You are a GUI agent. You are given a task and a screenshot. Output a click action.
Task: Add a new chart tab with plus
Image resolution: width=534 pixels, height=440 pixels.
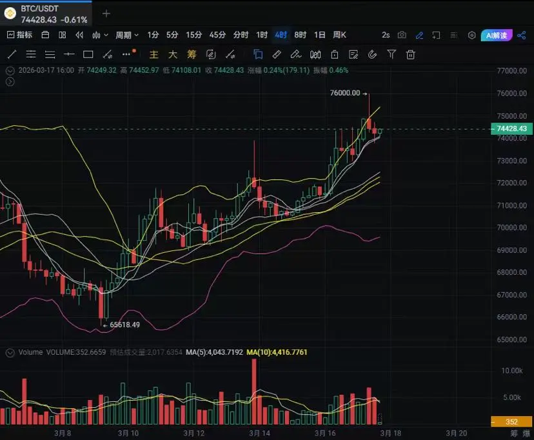click(106, 14)
